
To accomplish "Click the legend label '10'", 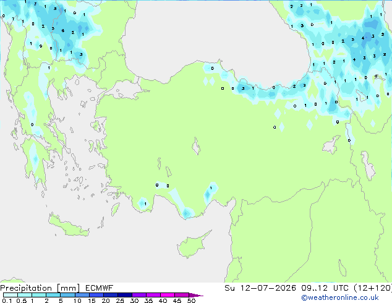I will point(77,301).
